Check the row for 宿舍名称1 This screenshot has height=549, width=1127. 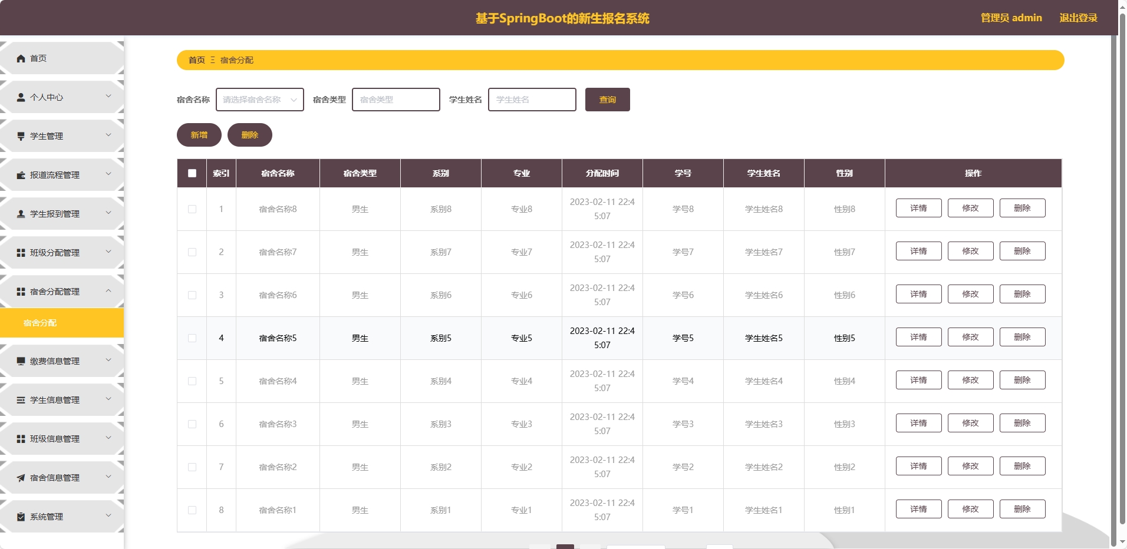click(192, 510)
